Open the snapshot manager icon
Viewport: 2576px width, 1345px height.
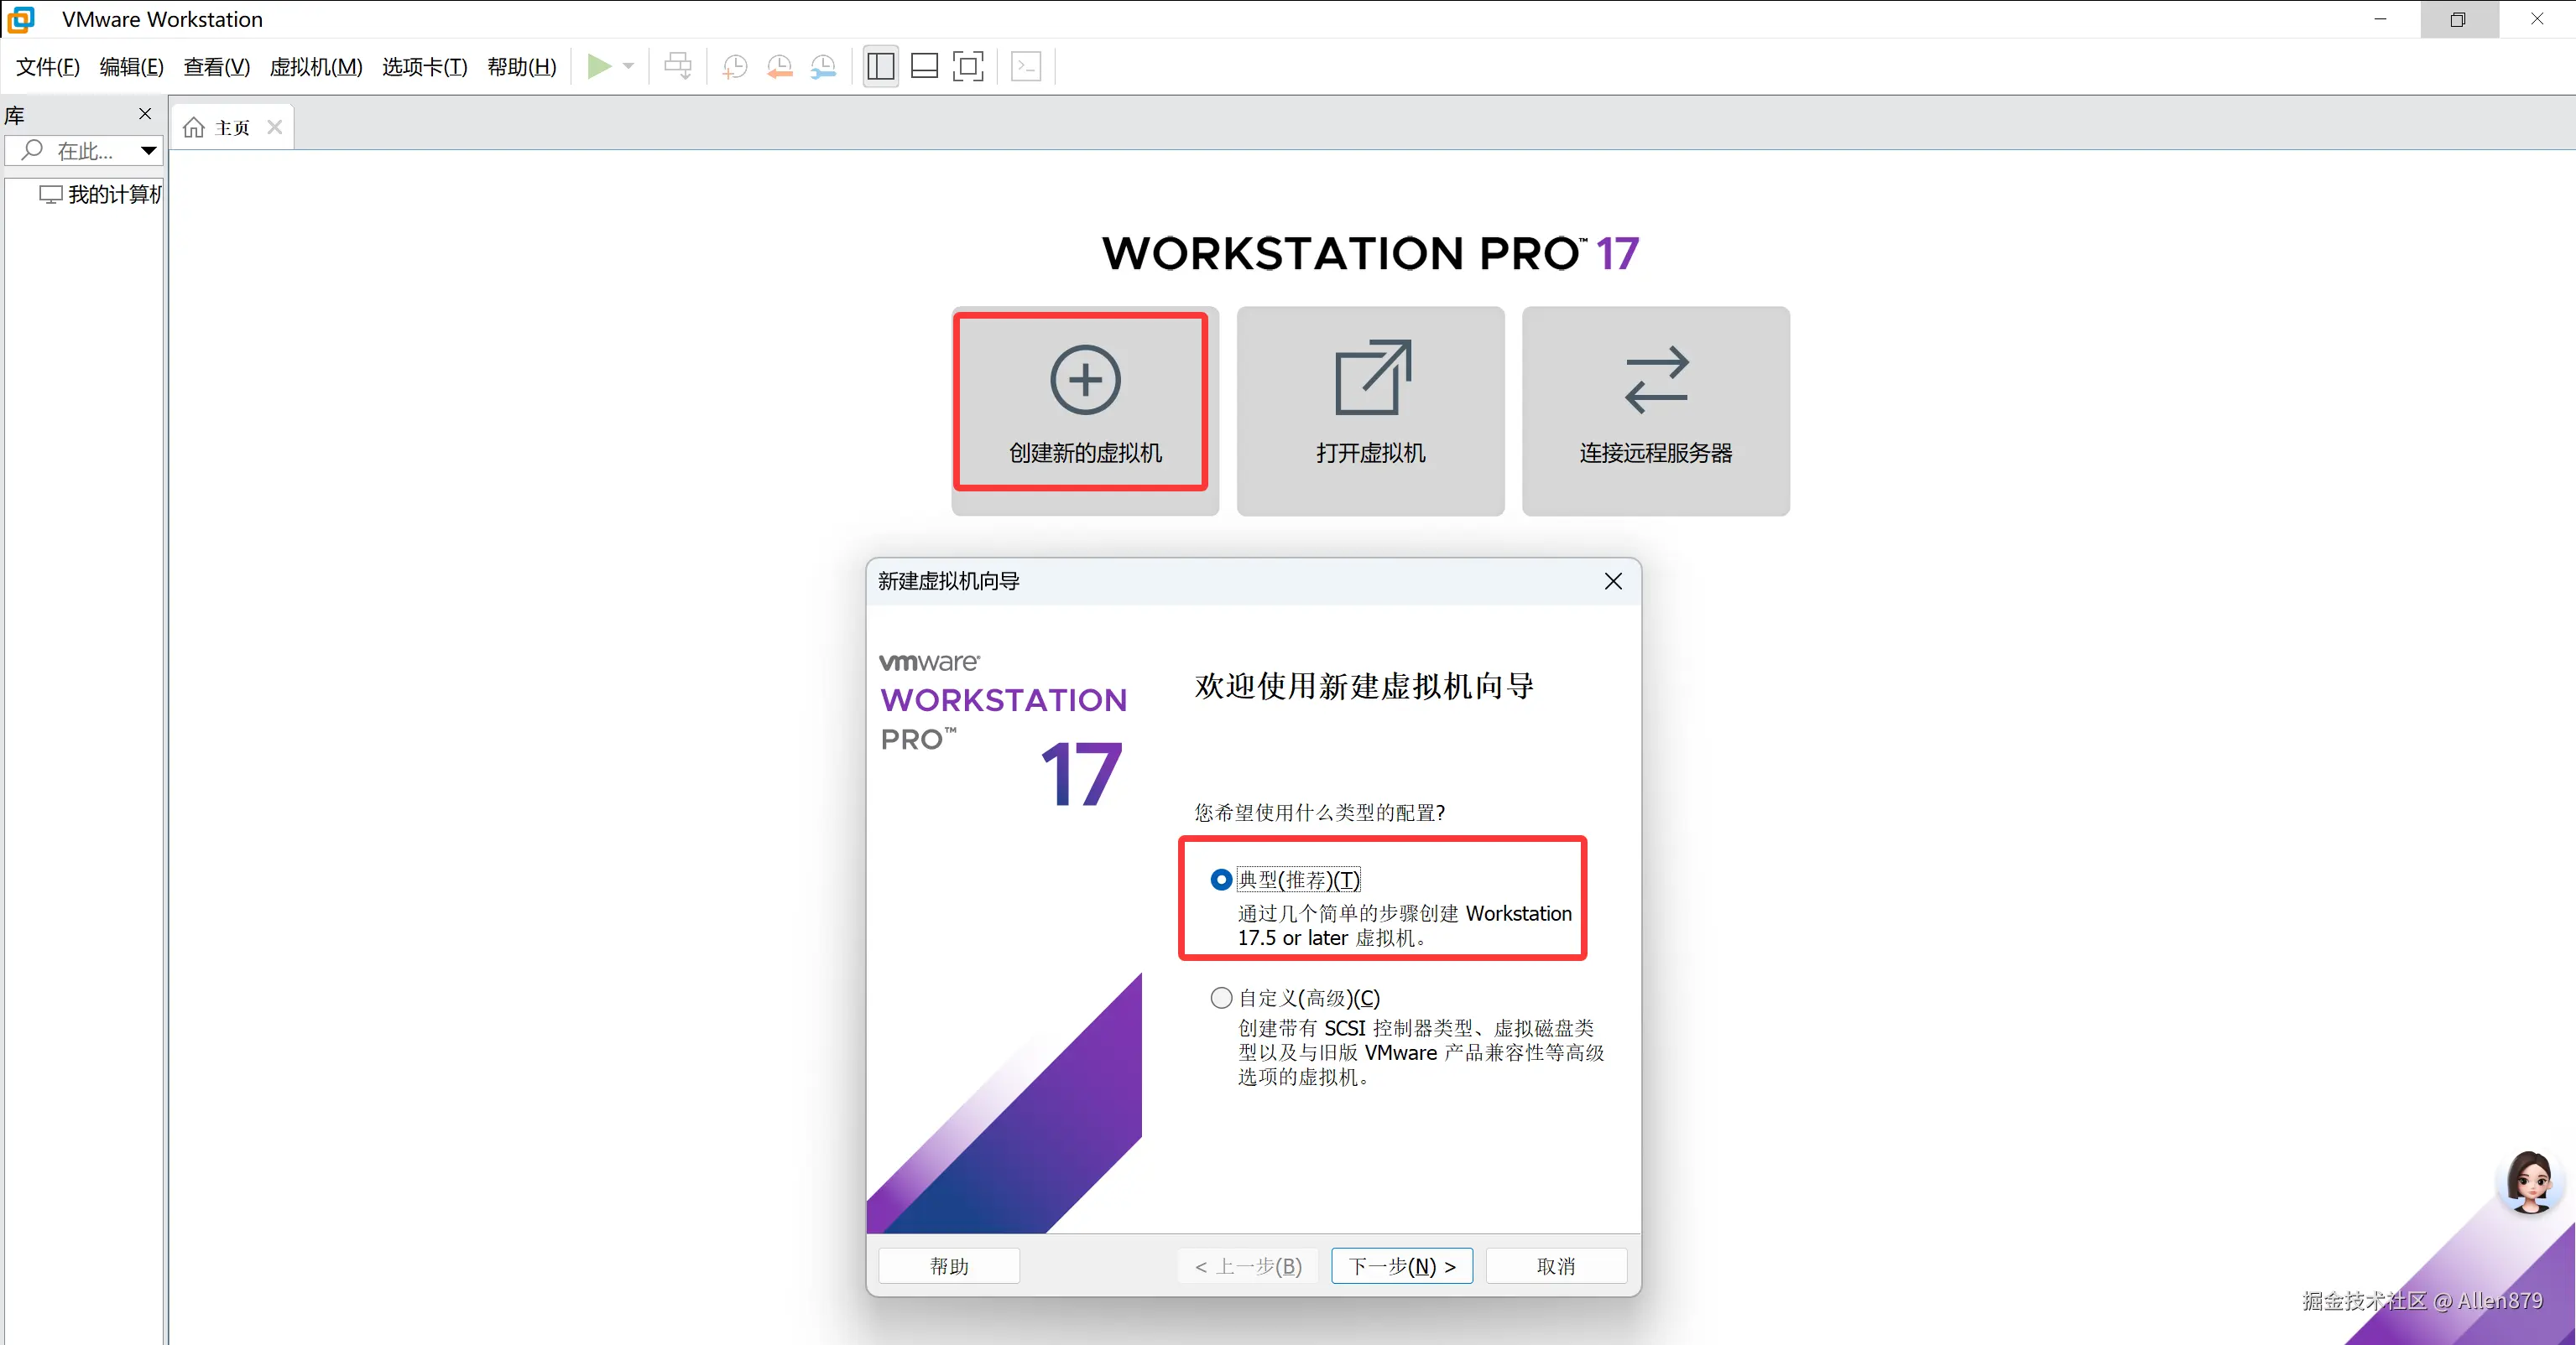click(x=823, y=67)
